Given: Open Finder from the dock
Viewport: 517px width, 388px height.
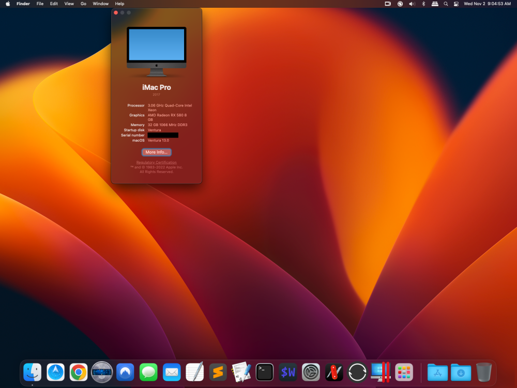Looking at the screenshot, I should point(32,372).
